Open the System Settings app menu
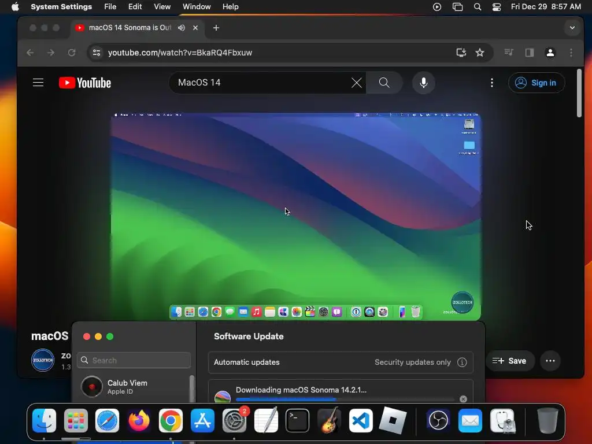Viewport: 592px width, 444px height. pos(61,7)
